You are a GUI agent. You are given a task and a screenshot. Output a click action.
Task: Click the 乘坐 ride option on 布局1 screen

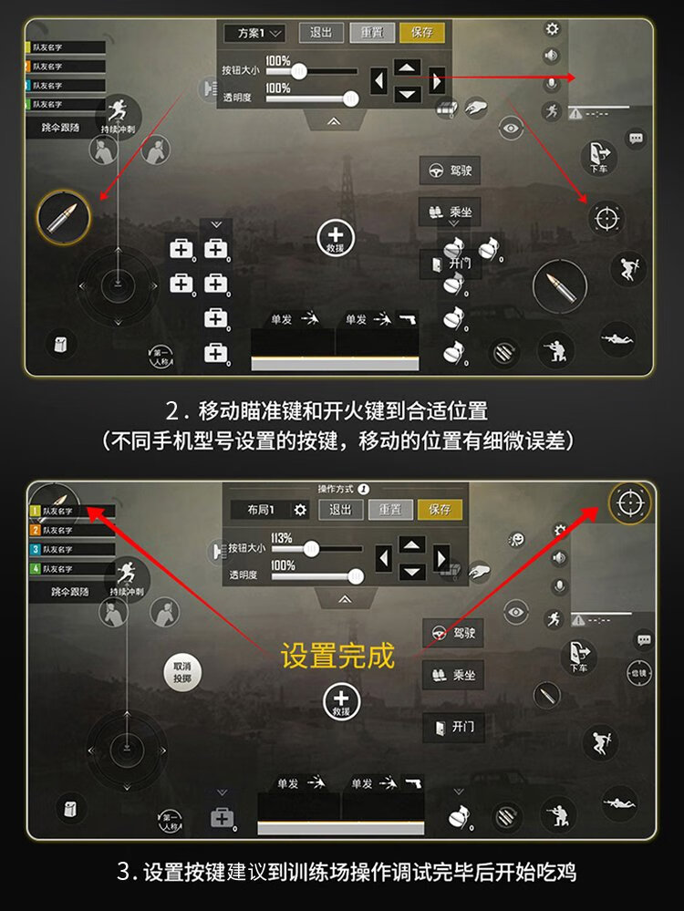[453, 675]
